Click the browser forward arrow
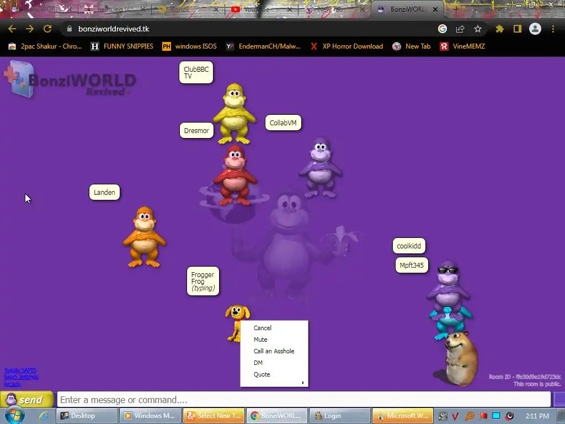 [x=30, y=29]
